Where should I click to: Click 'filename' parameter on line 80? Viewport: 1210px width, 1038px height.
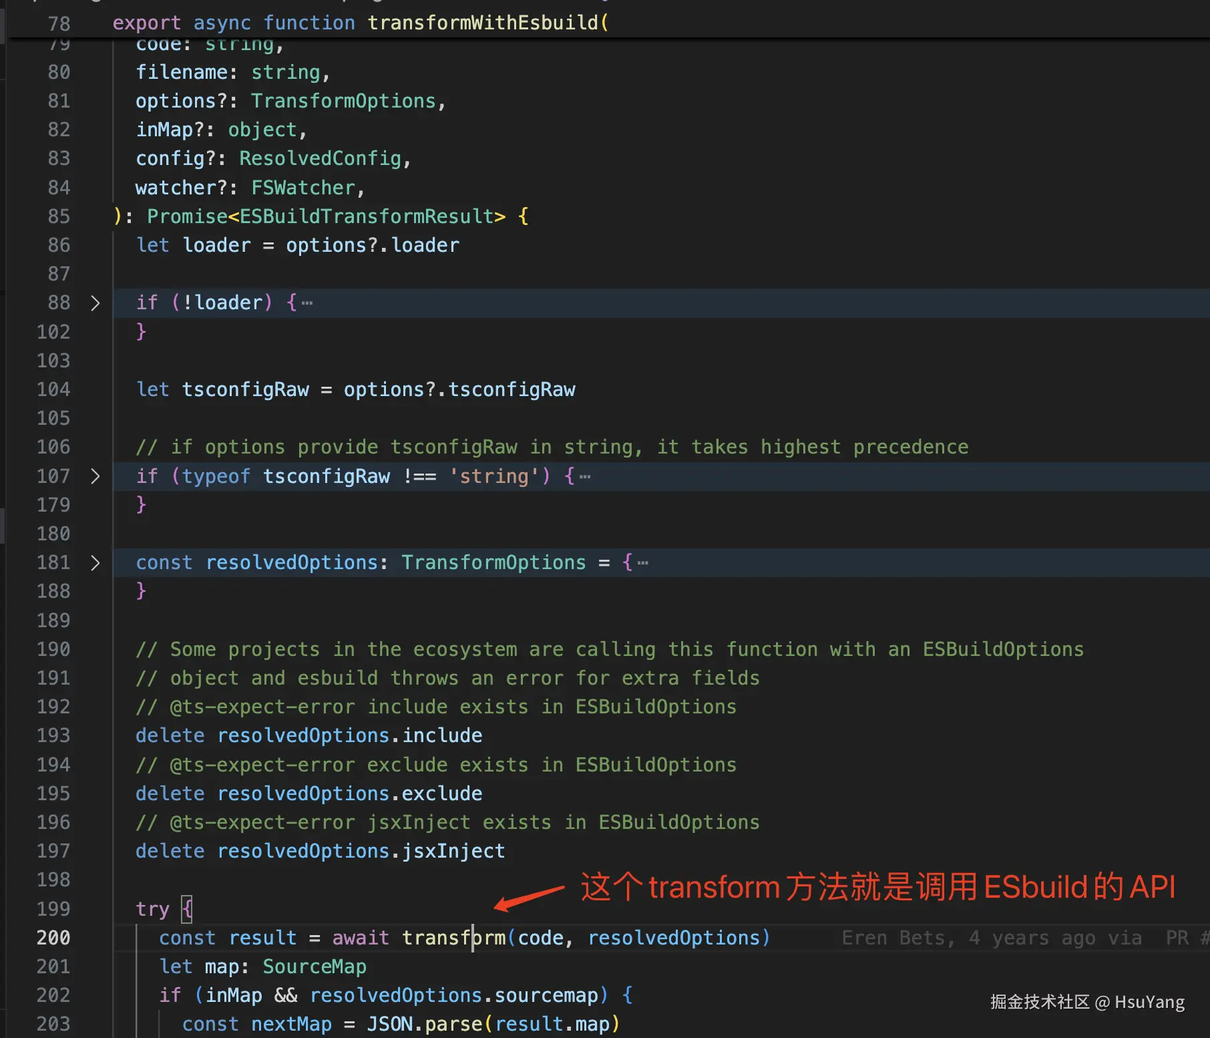tap(182, 72)
